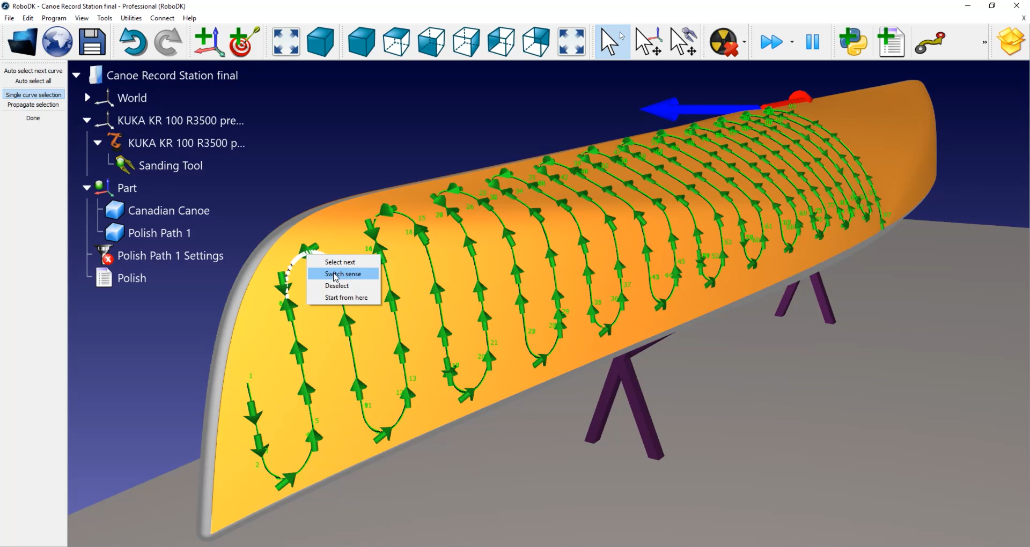Collapse the Canoe Record Station final tree

[x=77, y=76]
